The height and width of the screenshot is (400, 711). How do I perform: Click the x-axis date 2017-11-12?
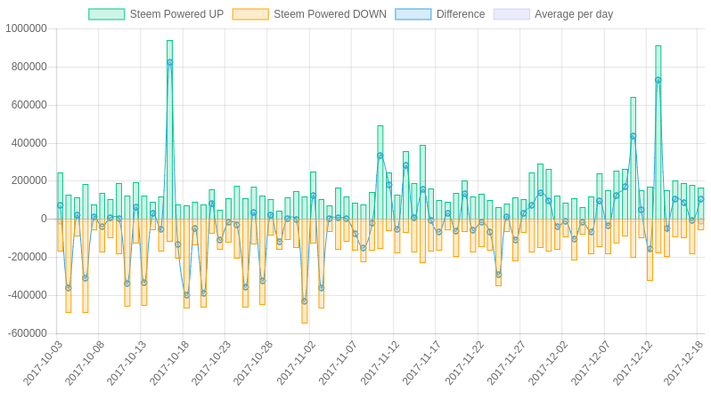(x=380, y=364)
